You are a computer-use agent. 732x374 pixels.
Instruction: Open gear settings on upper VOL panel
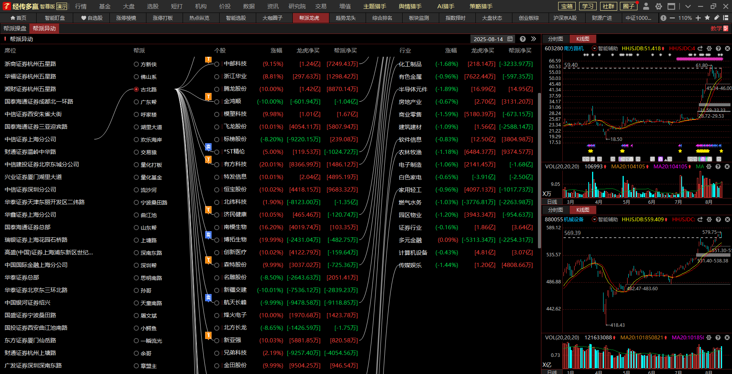709,166
